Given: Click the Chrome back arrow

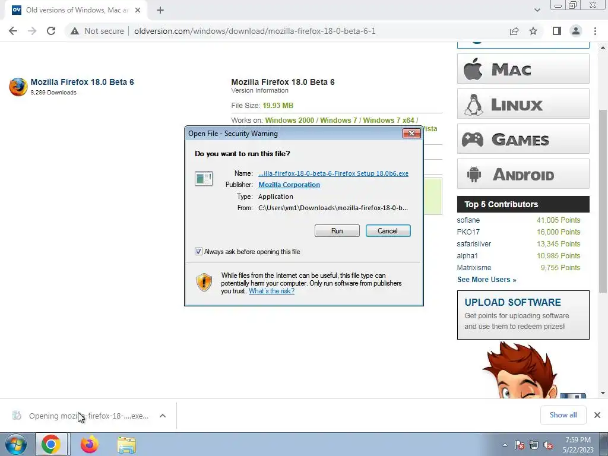Looking at the screenshot, I should click(13, 31).
